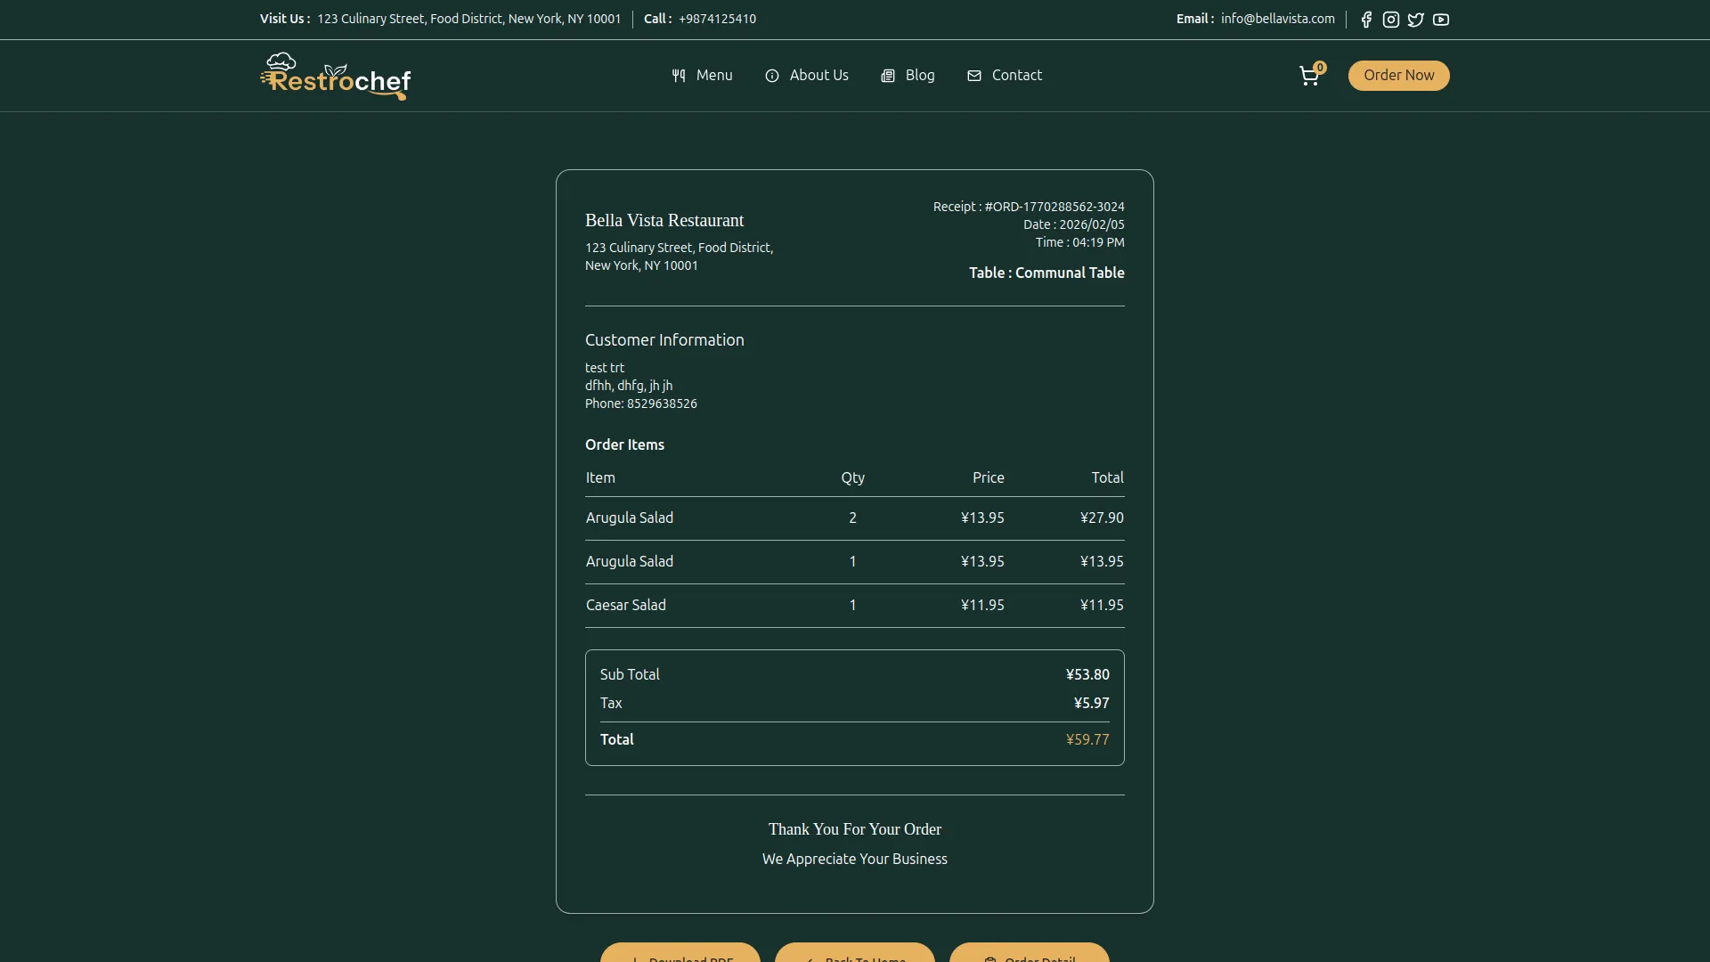
Task: Click the info icon next to About Us
Action: pos(771,76)
